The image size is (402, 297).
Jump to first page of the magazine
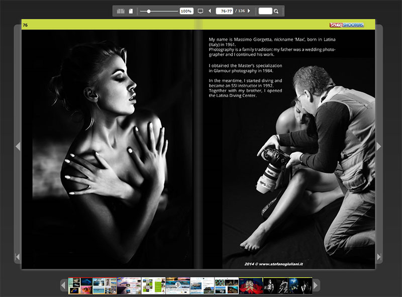point(18,257)
